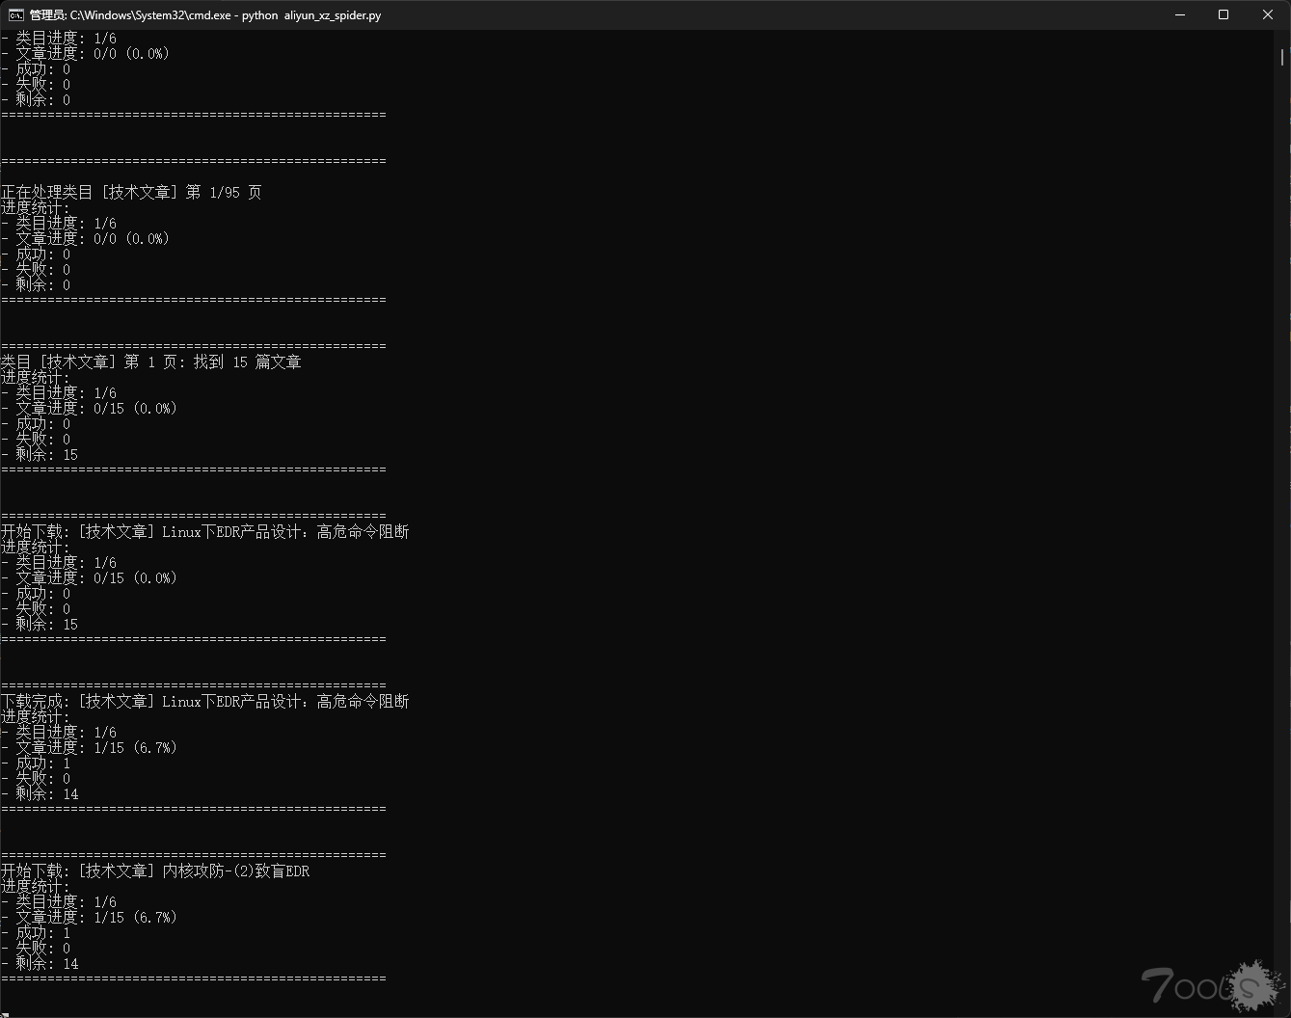Click the vertical scrollbar thumb of the console

coord(1282,56)
